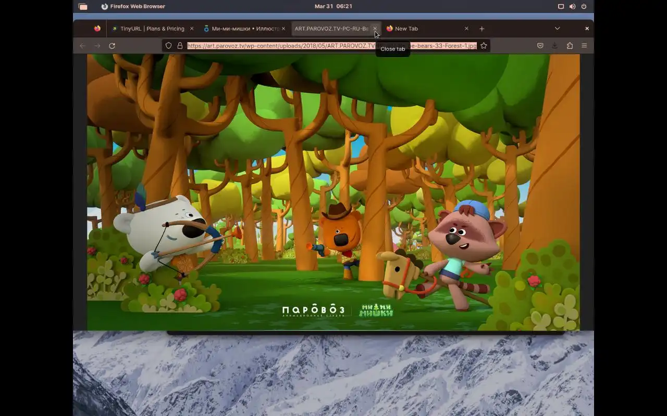Go back one page

[x=82, y=46]
